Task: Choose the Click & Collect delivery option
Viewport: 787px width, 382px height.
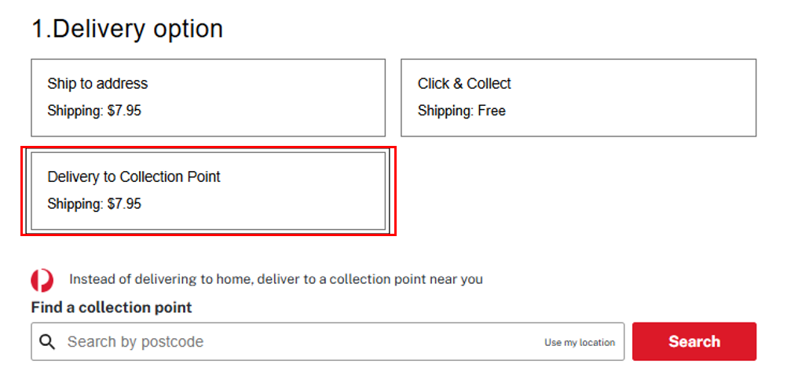Action: (x=578, y=97)
